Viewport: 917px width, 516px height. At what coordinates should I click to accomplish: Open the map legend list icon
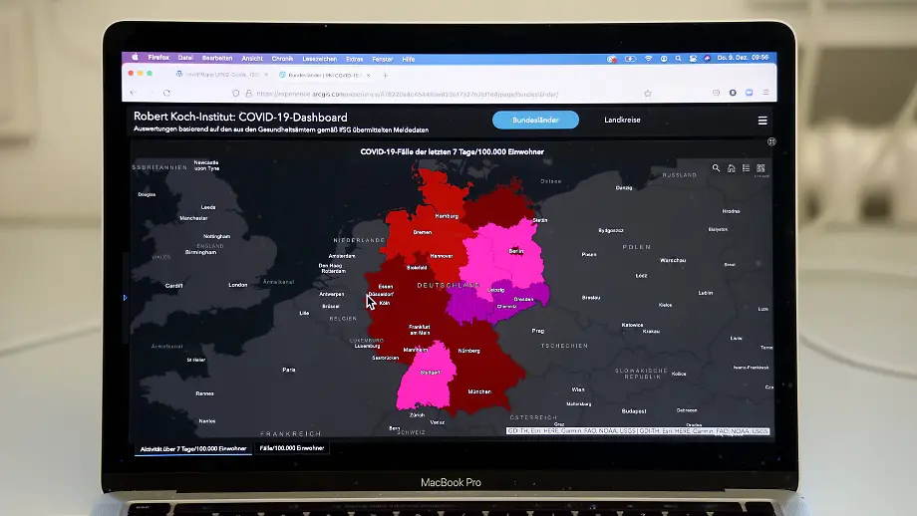(x=747, y=168)
